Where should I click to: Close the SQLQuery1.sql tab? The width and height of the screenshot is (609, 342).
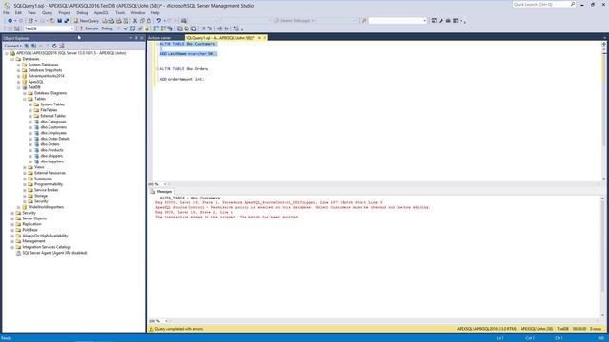coord(265,38)
